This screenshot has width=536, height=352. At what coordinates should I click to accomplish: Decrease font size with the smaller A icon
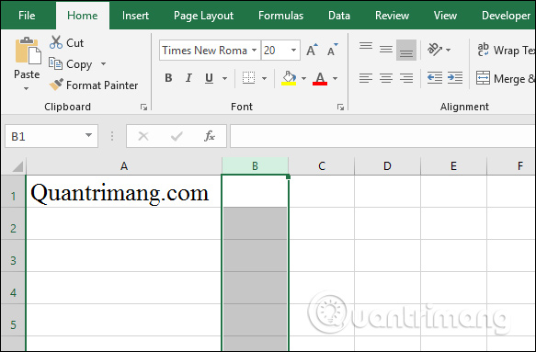(x=332, y=51)
